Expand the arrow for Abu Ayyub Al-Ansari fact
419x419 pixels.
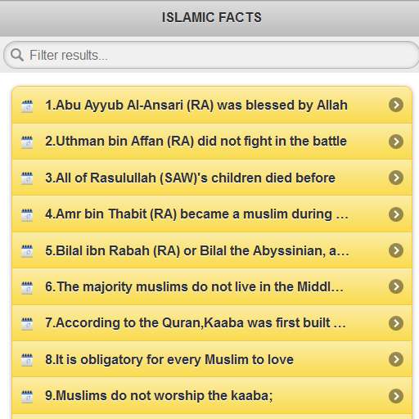[396, 105]
